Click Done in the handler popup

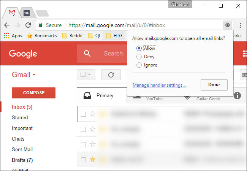[214, 85]
